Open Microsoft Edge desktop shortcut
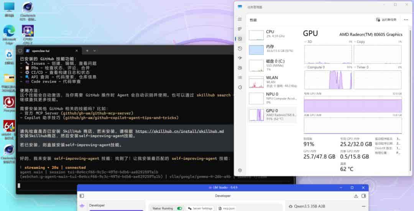 point(9,35)
